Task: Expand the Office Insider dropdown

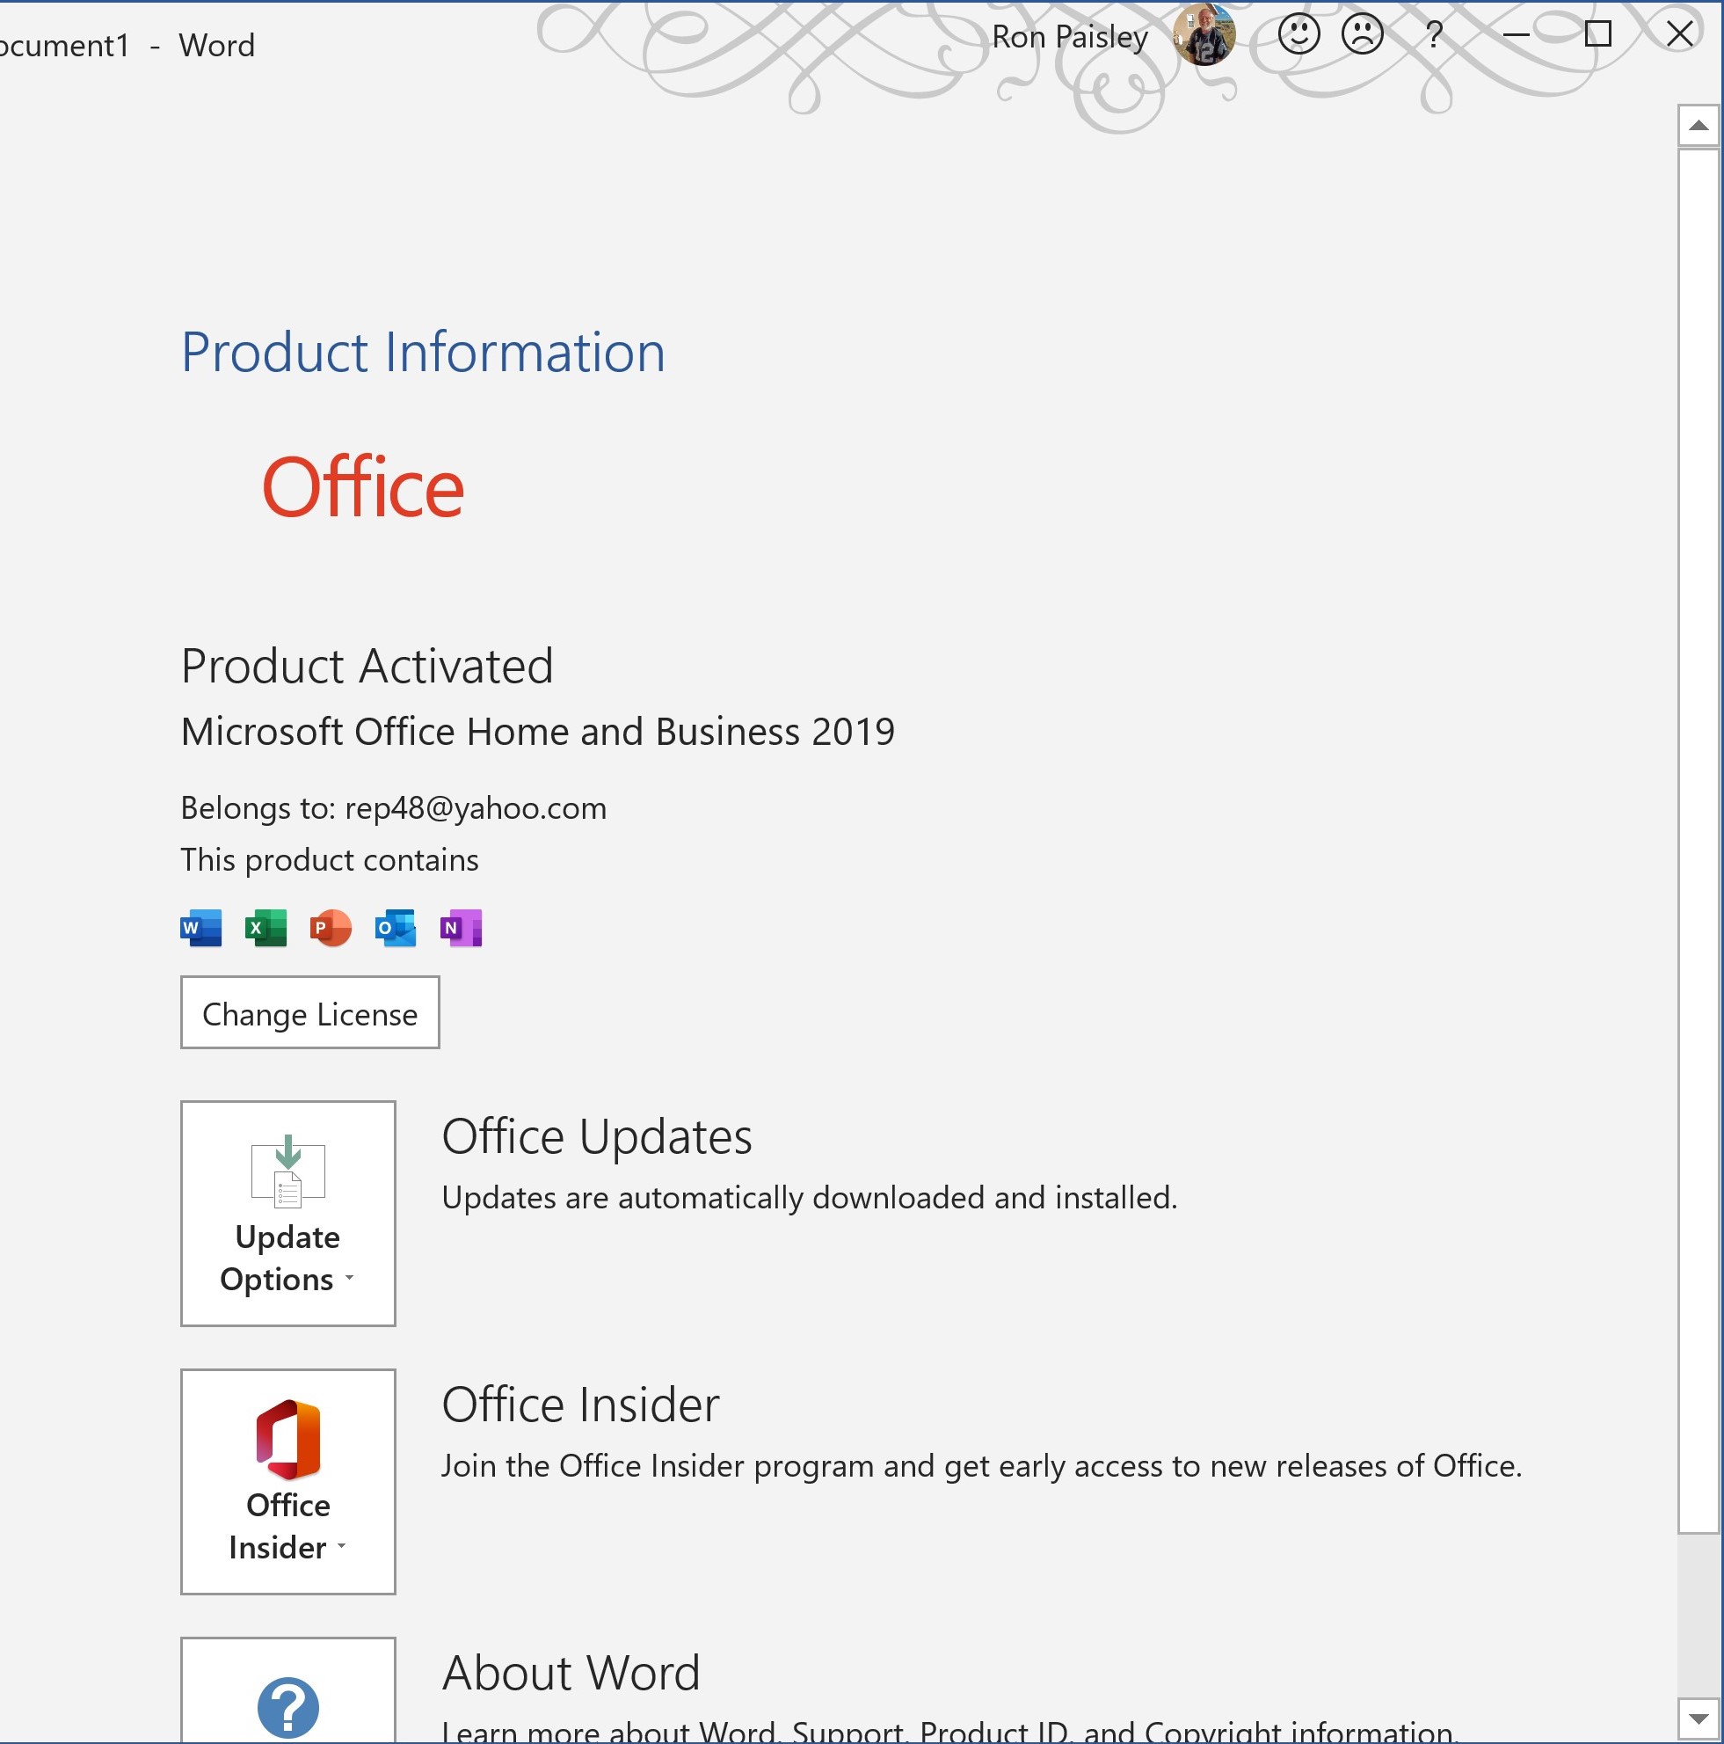Action: [x=287, y=1481]
